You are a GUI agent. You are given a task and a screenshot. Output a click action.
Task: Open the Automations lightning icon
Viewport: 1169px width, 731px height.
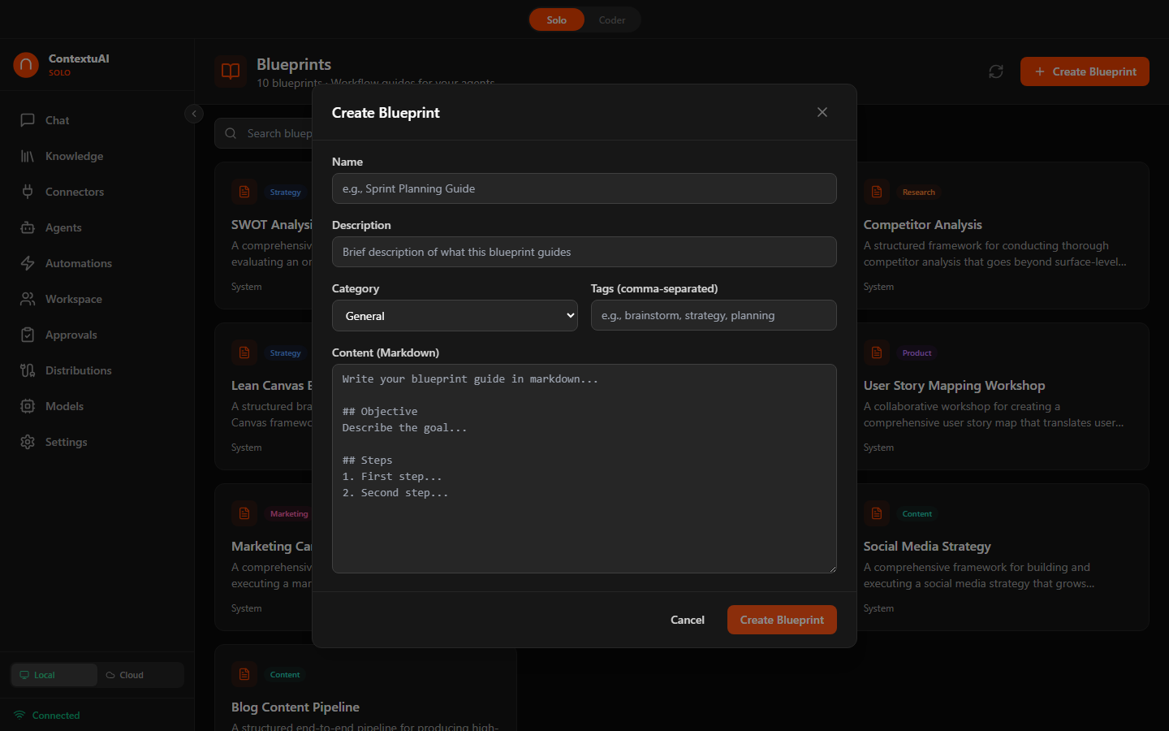28,263
